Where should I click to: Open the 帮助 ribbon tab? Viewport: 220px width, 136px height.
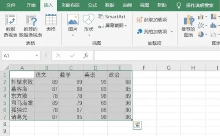coord(162,5)
